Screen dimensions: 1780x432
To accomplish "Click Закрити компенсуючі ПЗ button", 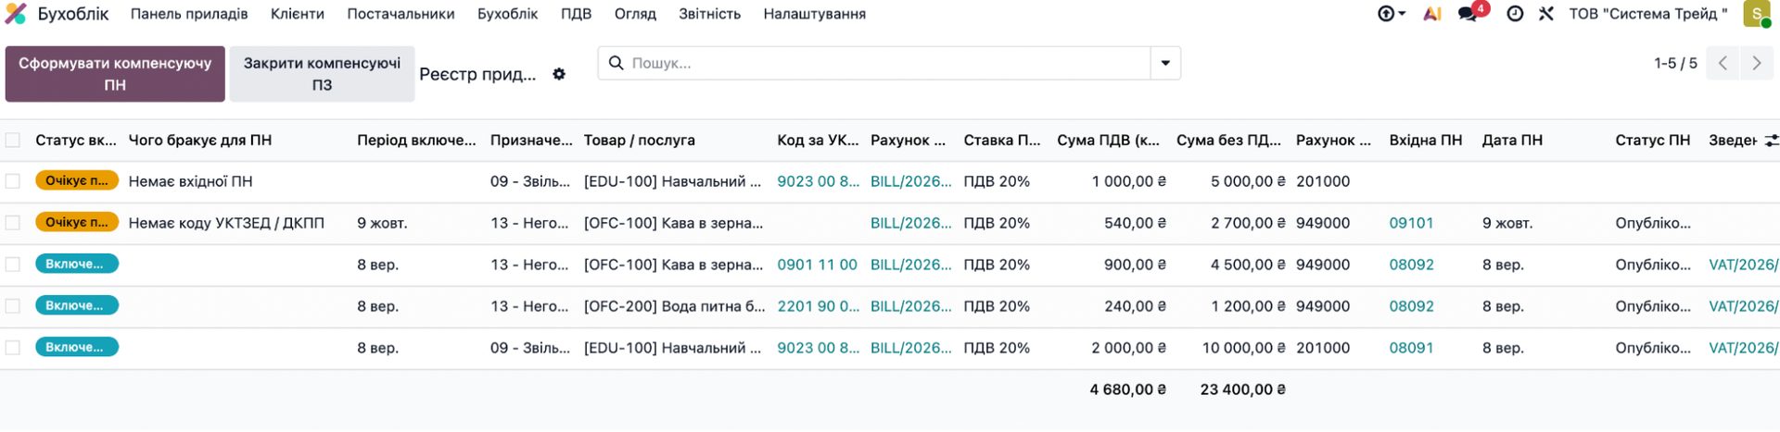I will 322,74.
